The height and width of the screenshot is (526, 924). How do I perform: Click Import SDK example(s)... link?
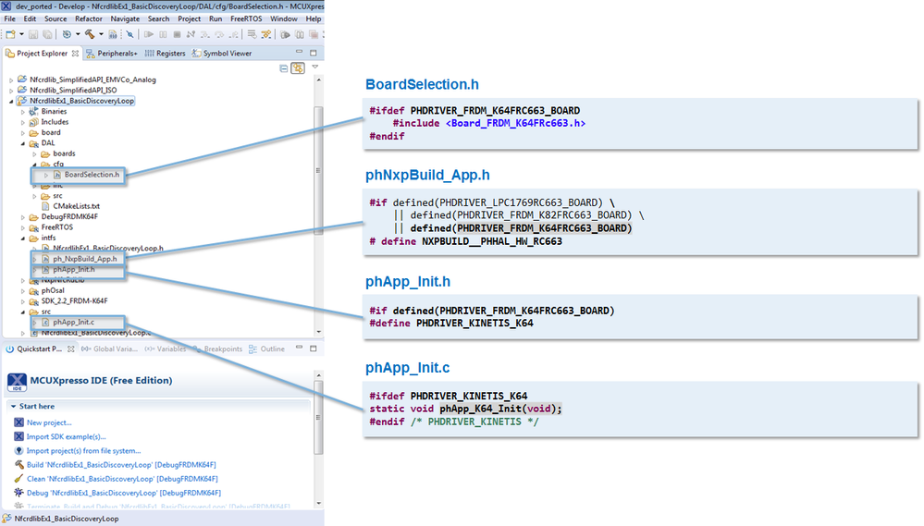coord(66,437)
